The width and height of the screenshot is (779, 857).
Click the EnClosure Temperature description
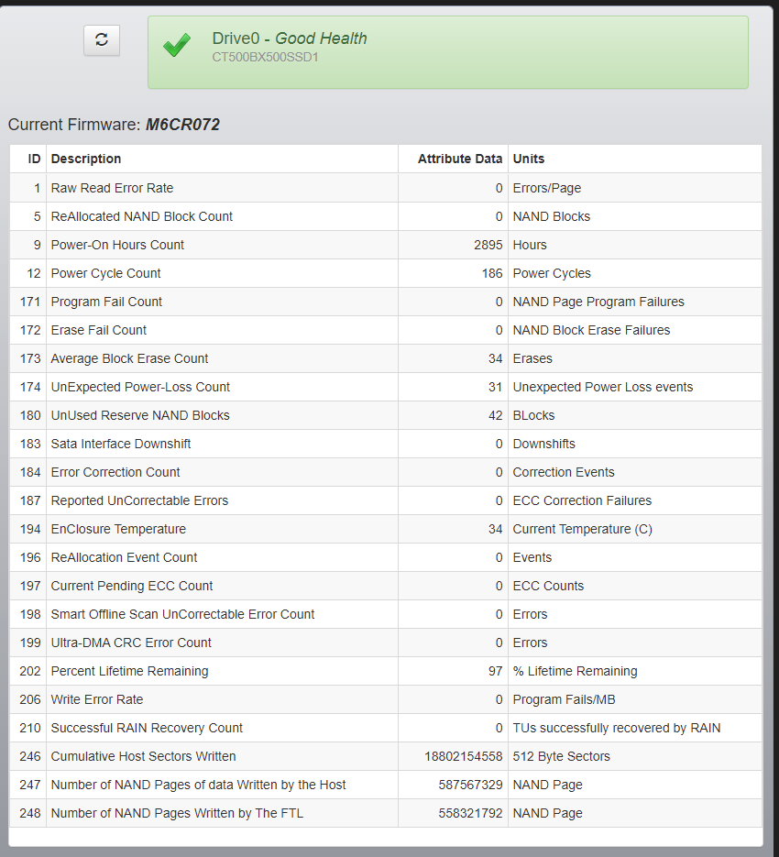118,529
